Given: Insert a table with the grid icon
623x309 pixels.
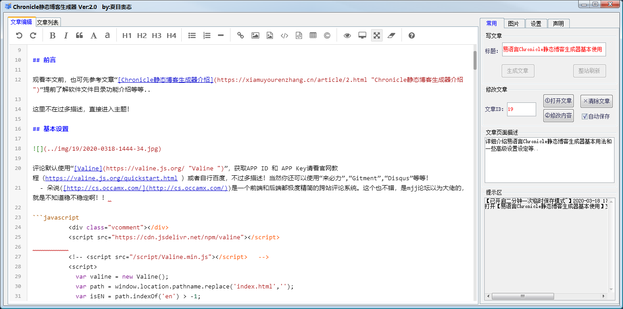Looking at the screenshot, I should tap(313, 35).
